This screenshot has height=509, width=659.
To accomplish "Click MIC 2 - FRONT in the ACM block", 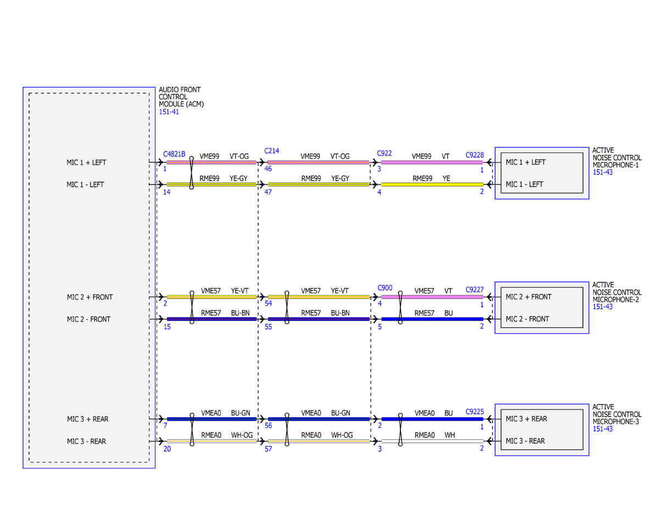I will pyautogui.click(x=88, y=319).
